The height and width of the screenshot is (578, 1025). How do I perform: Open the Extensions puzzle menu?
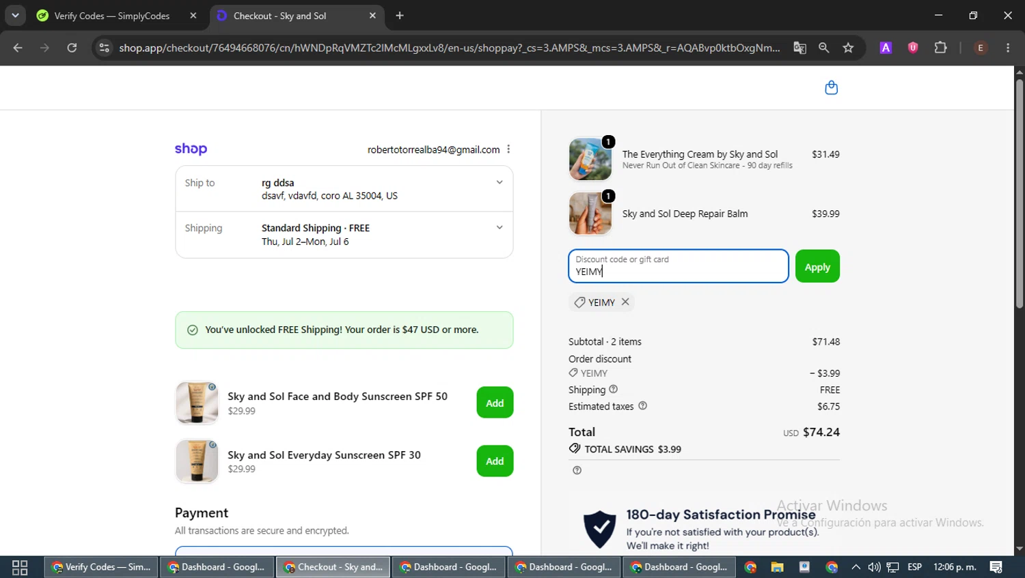(941, 48)
